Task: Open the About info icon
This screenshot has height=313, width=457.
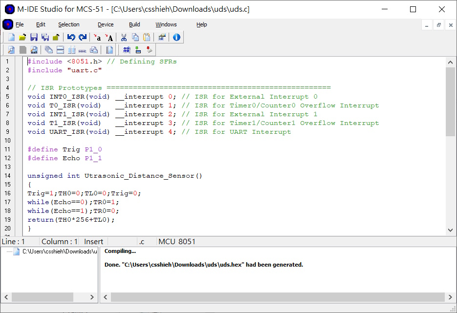Action: (x=176, y=37)
